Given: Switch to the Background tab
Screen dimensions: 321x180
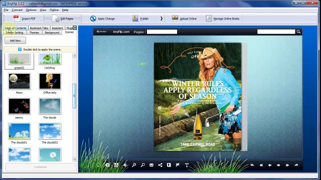Looking at the screenshot, I should (x=52, y=32).
